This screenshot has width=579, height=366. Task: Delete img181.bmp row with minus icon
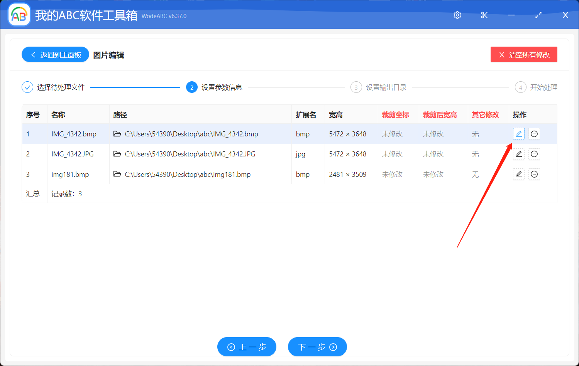point(534,174)
